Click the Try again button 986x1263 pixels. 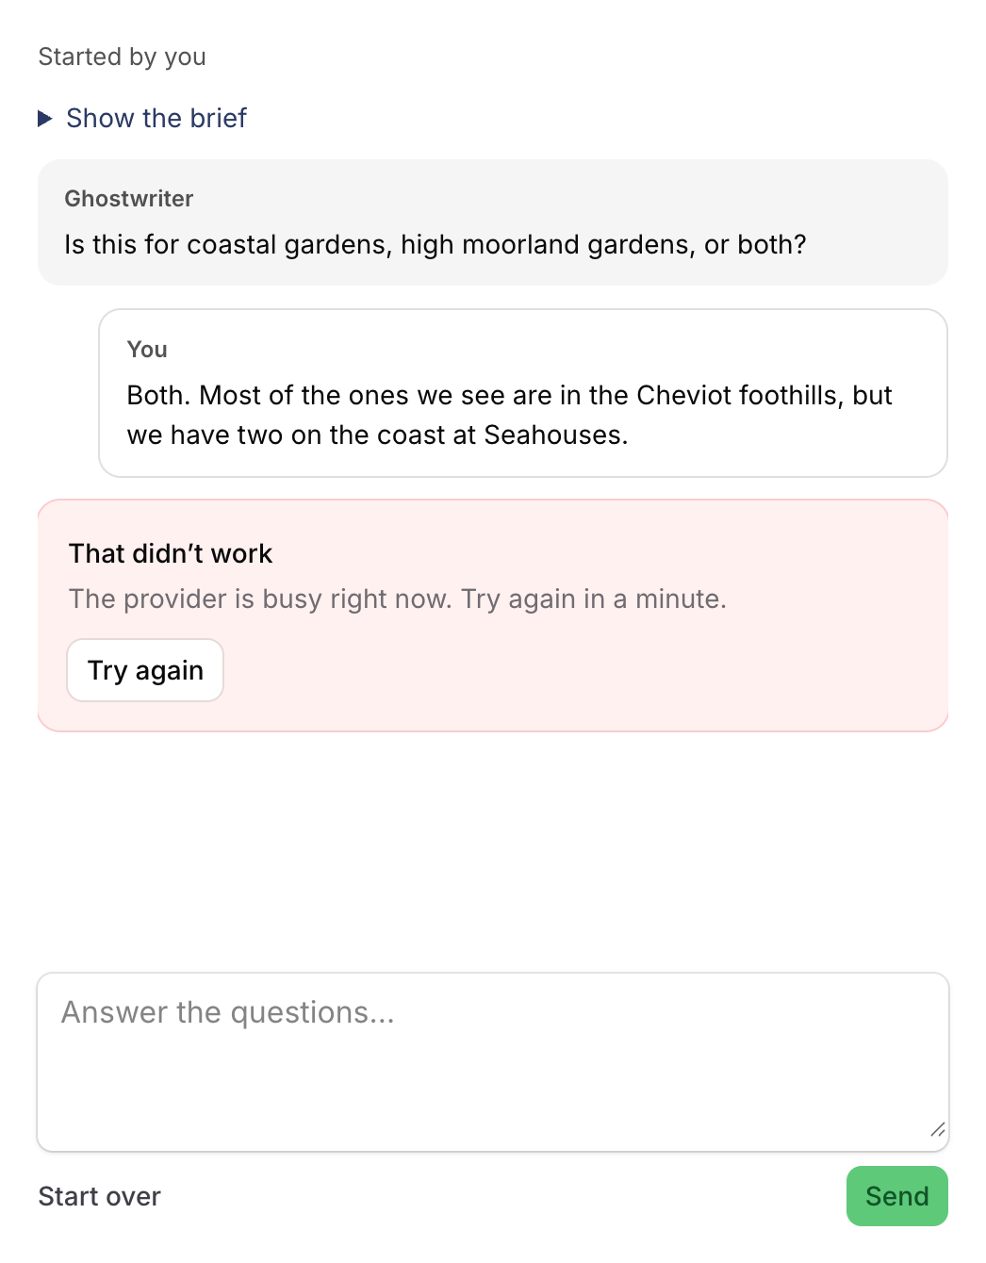click(145, 670)
